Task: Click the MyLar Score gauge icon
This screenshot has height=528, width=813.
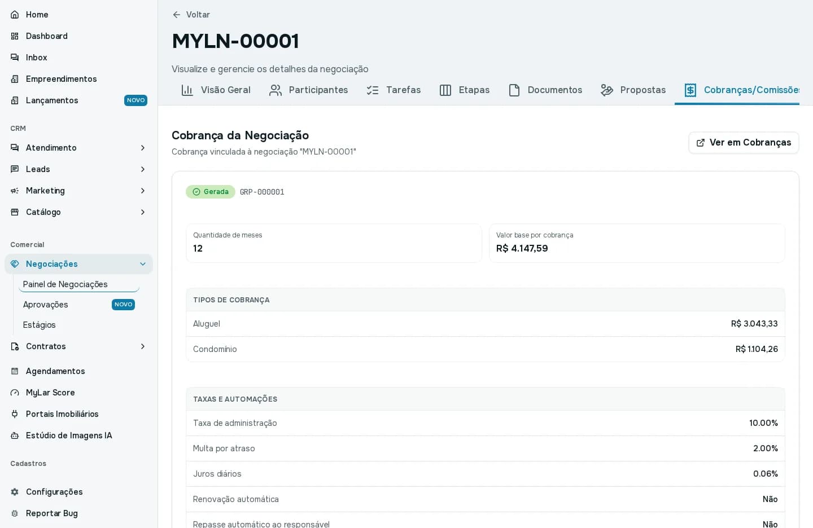Action: coord(15,393)
